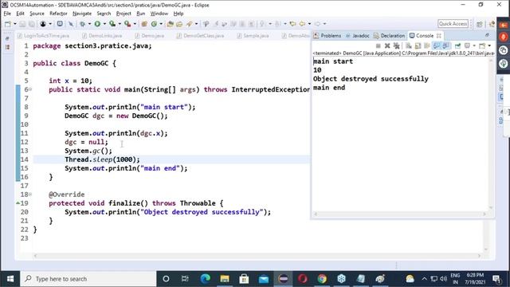510x287 pixels.
Task: Open the Run configurations dropdown arrow
Action: (x=104, y=24)
